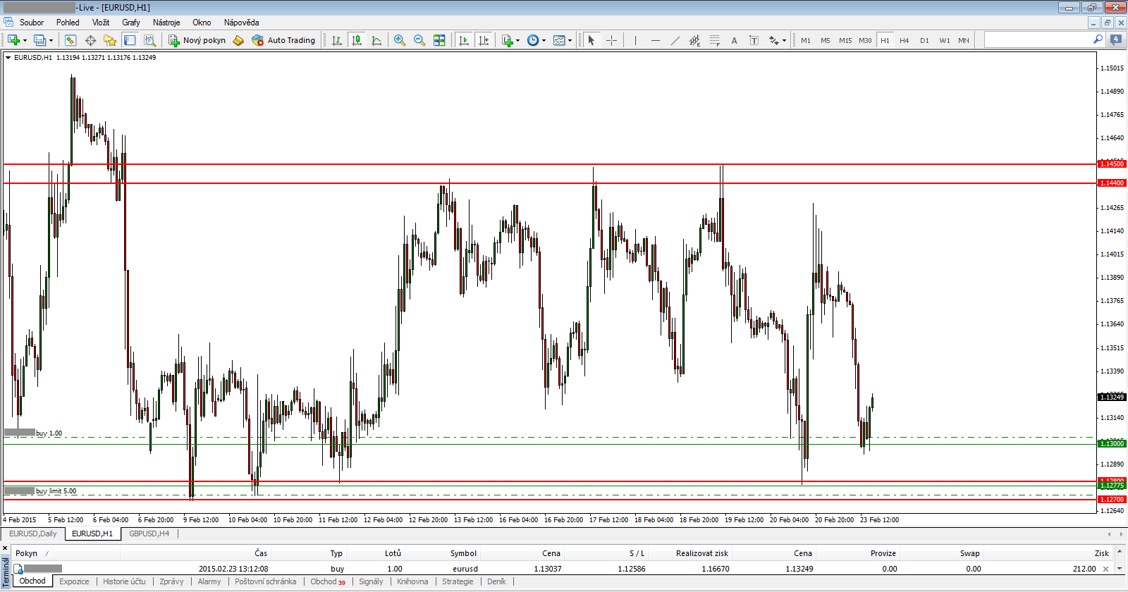The image size is (1128, 592).
Task: Zoom out of the chart
Action: [x=419, y=40]
